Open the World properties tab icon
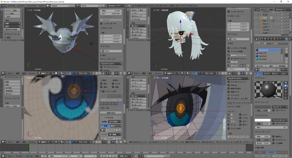The width and height of the screenshot is (292, 158). [x=271, y=39]
